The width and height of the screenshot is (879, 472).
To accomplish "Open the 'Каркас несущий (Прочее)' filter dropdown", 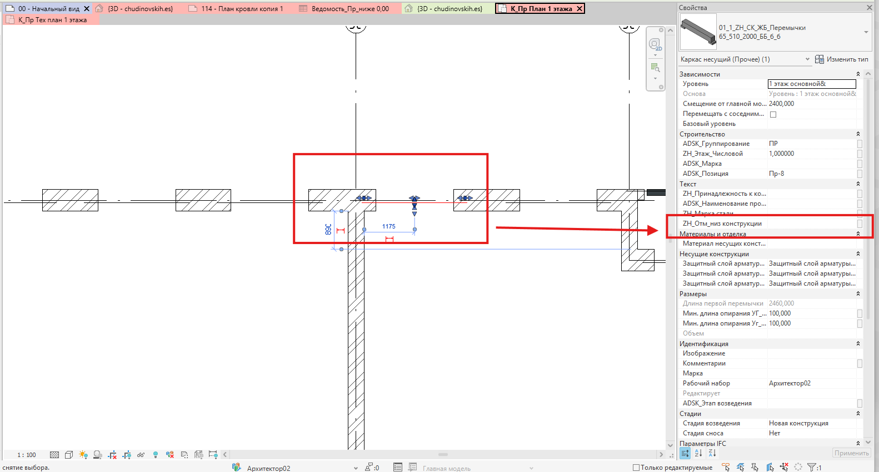I will (x=745, y=59).
